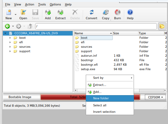Select the support tree item
The image size is (168, 124).
point(25,51)
